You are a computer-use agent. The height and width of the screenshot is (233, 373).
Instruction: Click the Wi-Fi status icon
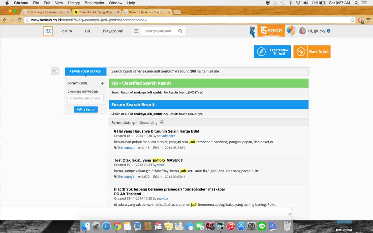click(298, 3)
